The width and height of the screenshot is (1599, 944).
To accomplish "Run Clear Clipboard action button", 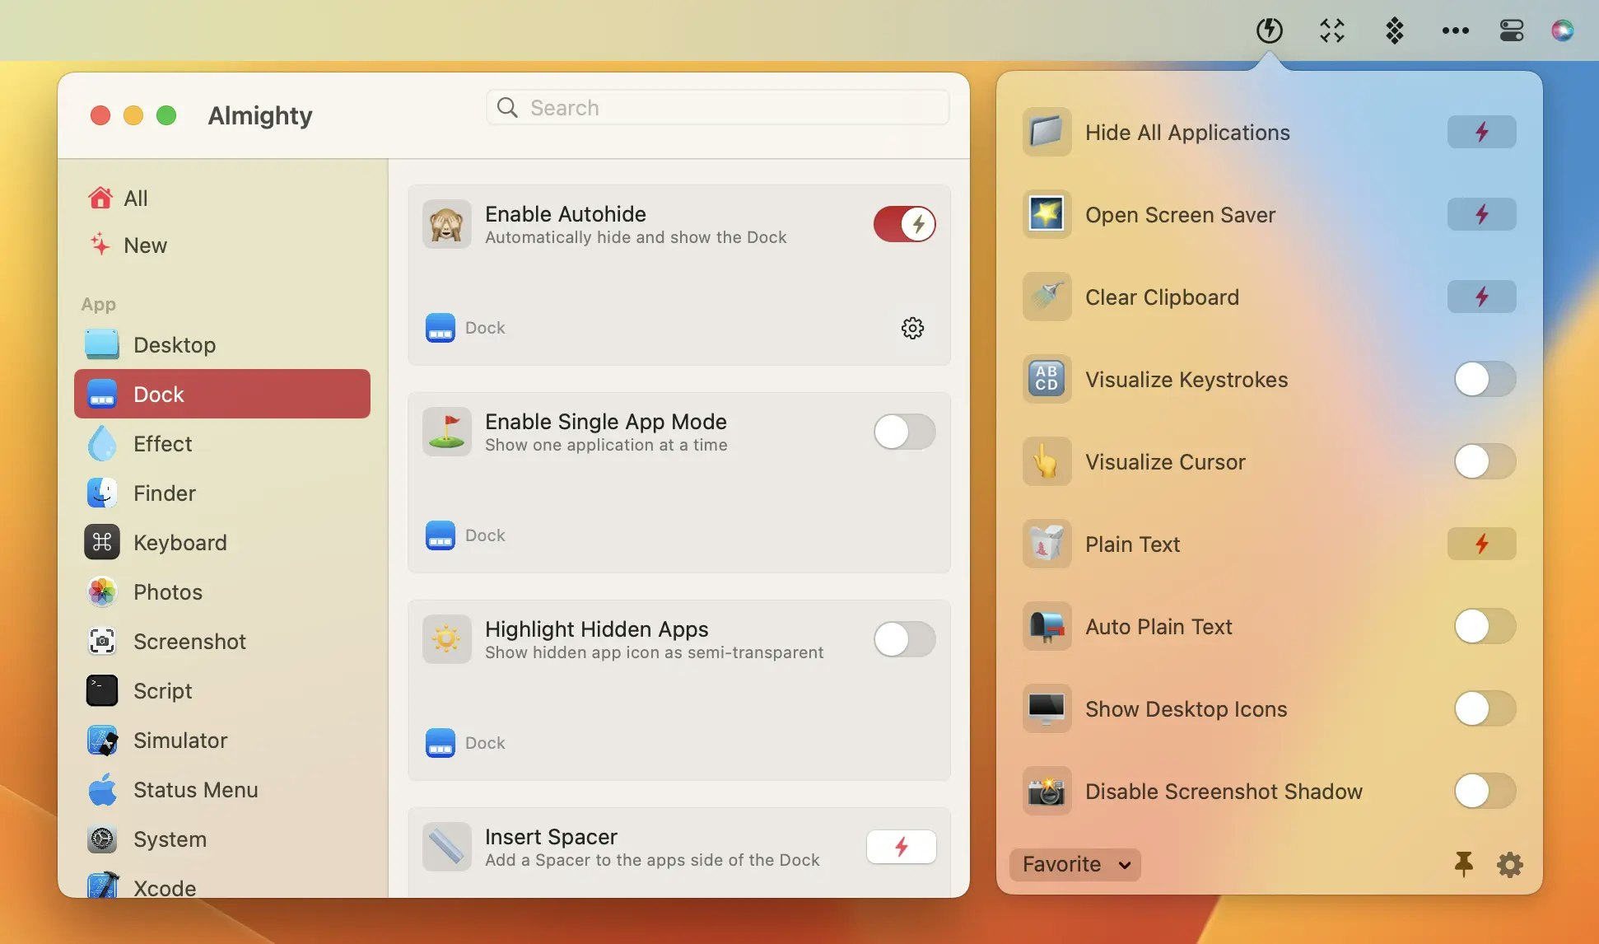I will (1481, 297).
